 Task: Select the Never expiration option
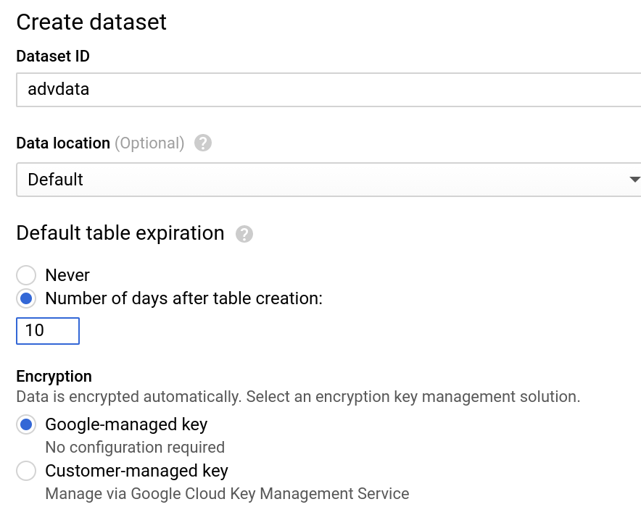pos(26,275)
